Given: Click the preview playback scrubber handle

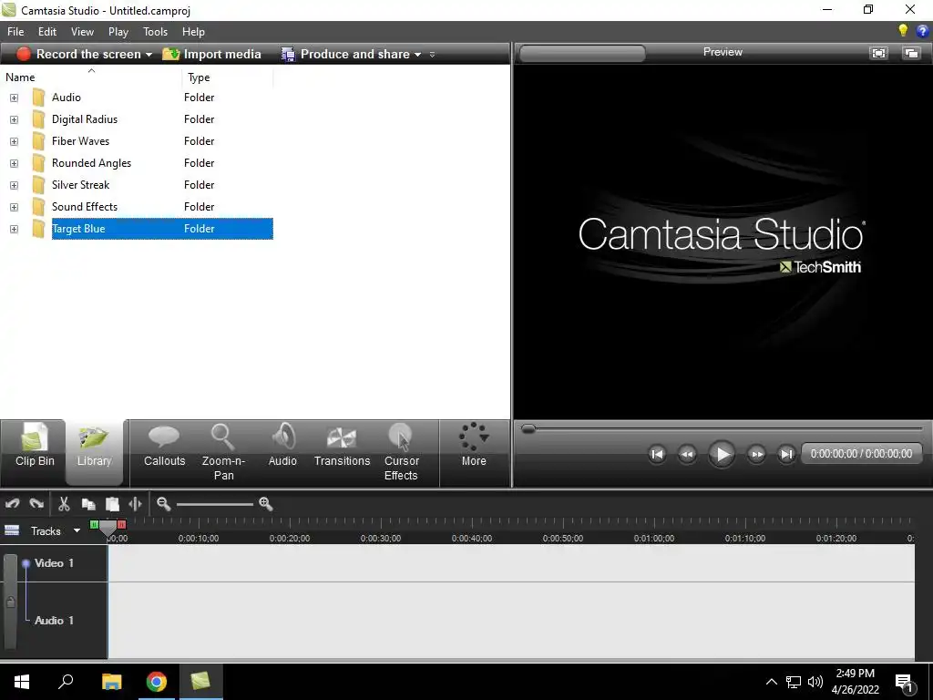Looking at the screenshot, I should point(528,428).
